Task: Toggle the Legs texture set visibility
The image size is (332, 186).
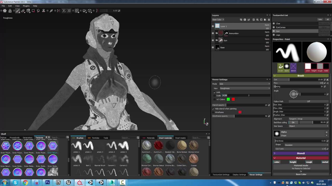Action: [x=274, y=35]
